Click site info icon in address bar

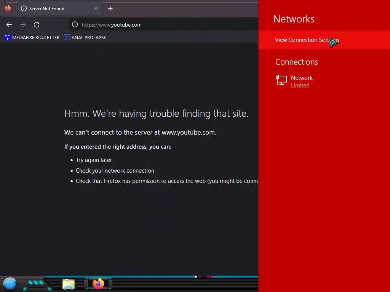[x=75, y=24]
